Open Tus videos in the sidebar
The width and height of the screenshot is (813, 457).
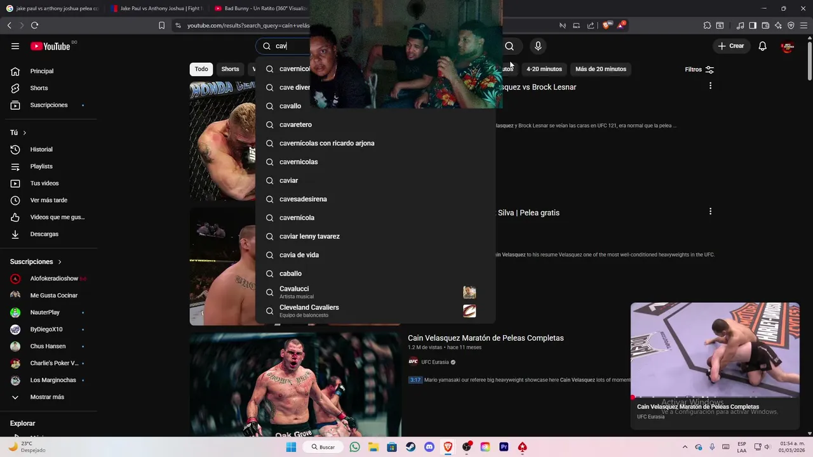click(x=51, y=183)
